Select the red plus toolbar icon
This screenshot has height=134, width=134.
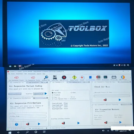(82, 77)
